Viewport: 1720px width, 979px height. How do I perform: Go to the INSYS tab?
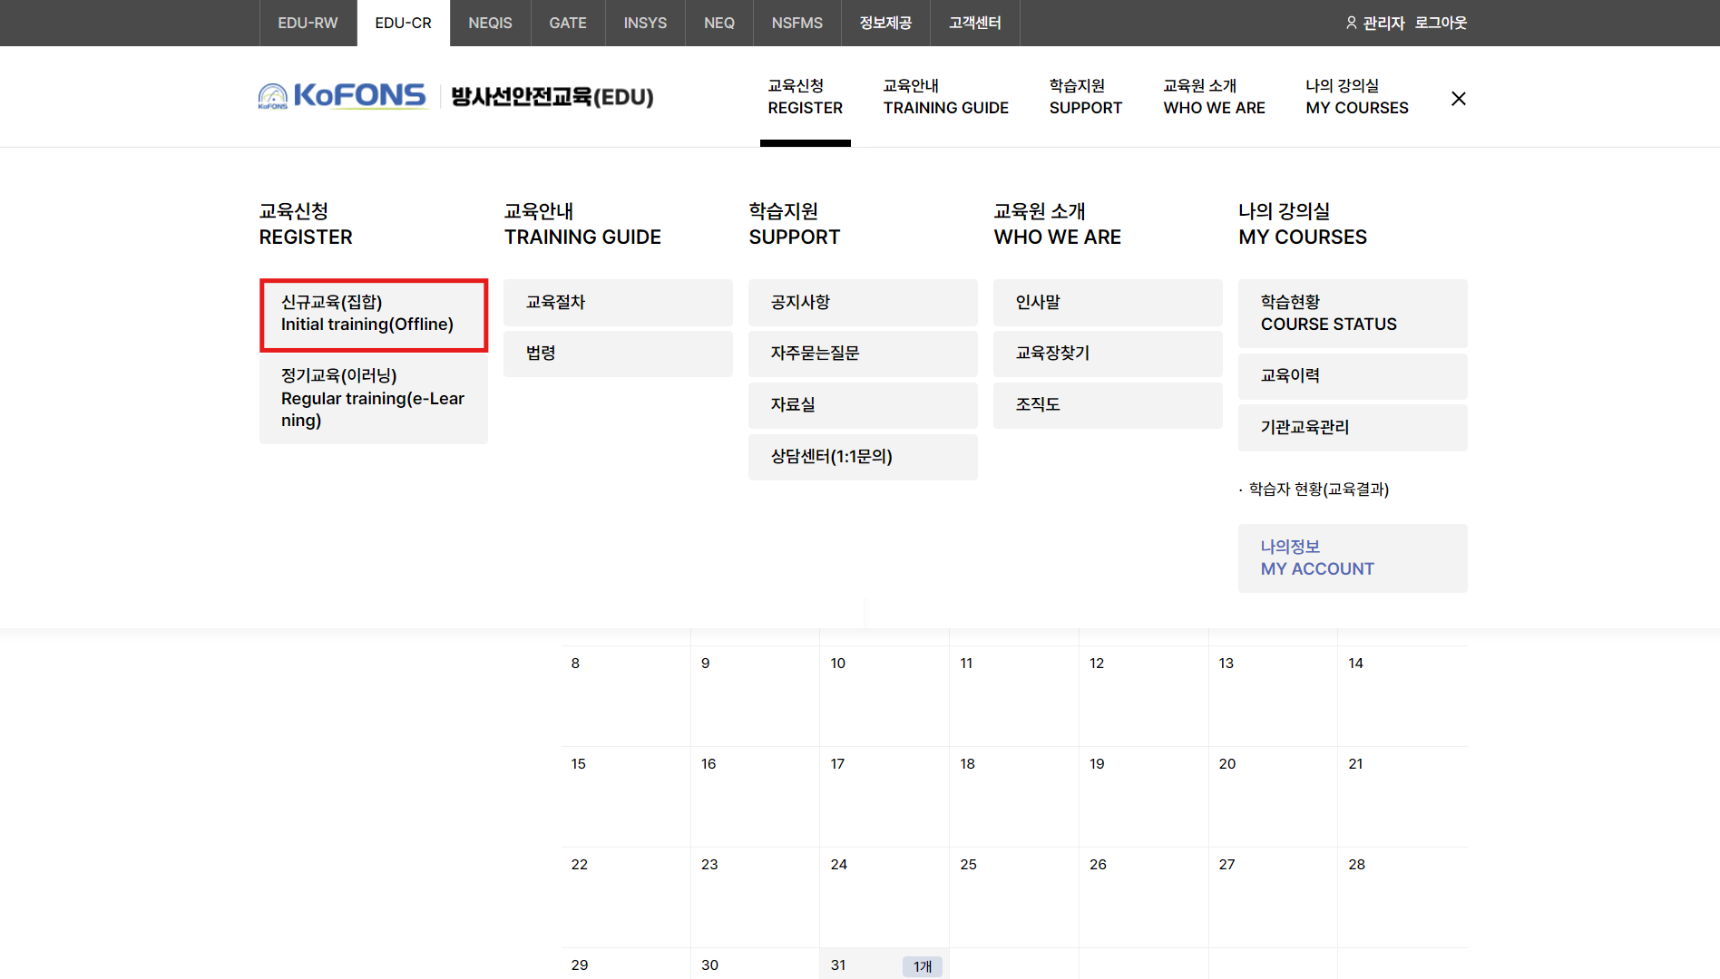[x=645, y=23]
